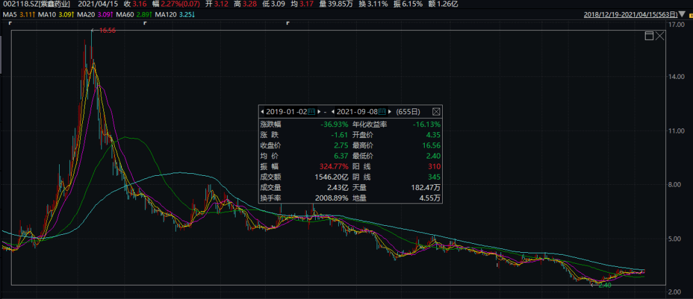Screen dimensions: 693x299
Task: Step end date 2021-09-08 backward with left arrow
Action: point(334,112)
